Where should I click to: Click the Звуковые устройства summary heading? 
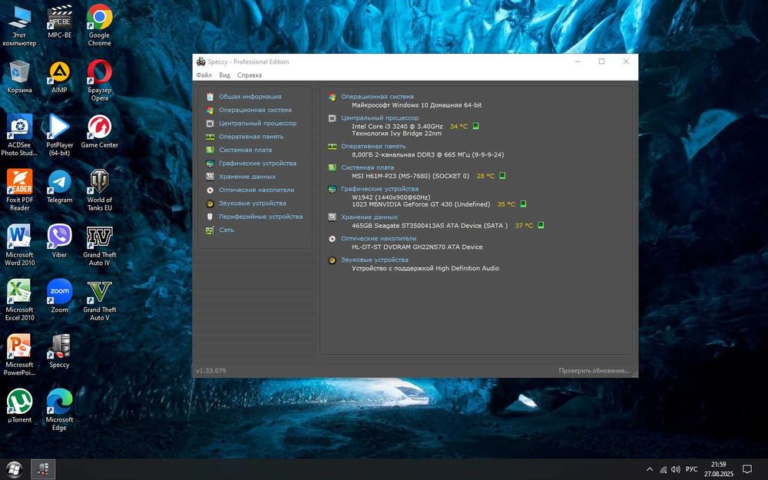375,260
